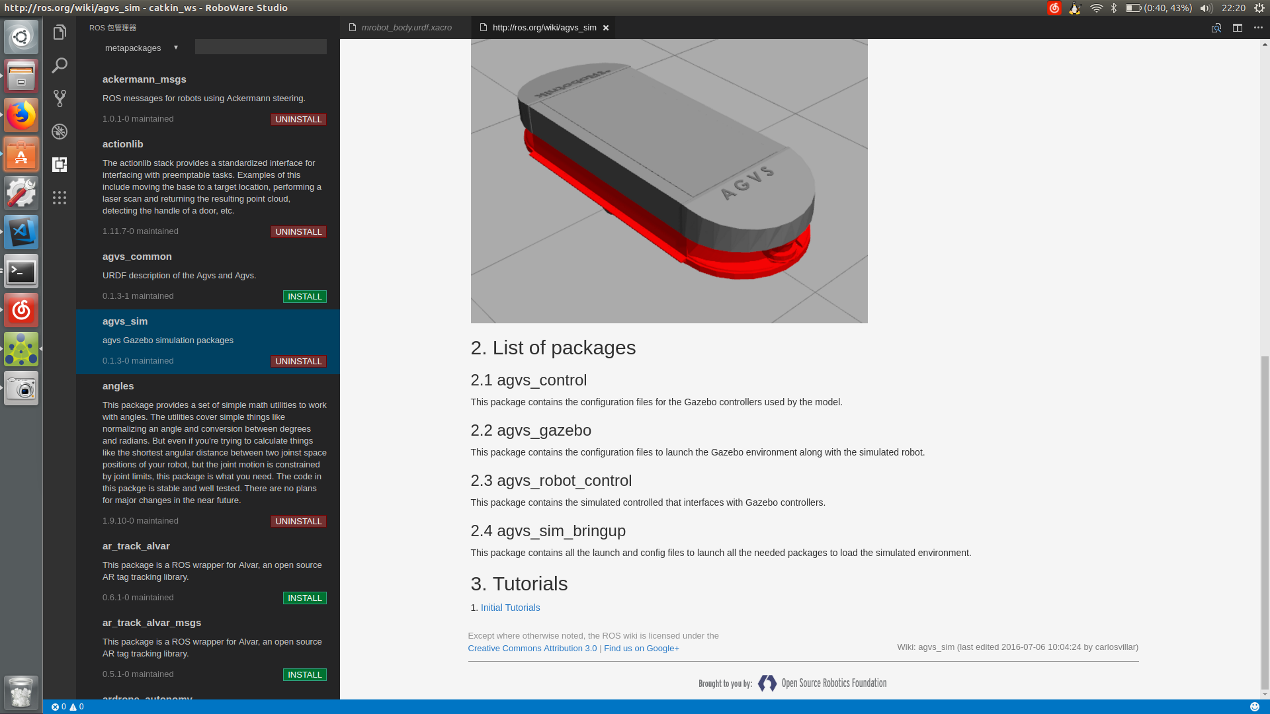Viewport: 1270px width, 714px height.
Task: Switch to mrobot_body.urdf.xacro tab
Action: (x=405, y=28)
